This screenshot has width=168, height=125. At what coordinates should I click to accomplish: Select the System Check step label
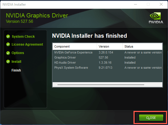click(23, 37)
